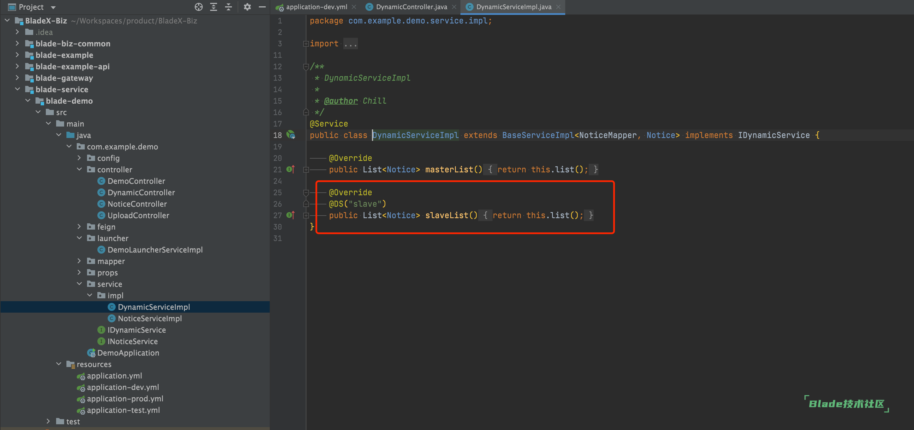Open application-dev.yml in project tree

pyautogui.click(x=123, y=387)
